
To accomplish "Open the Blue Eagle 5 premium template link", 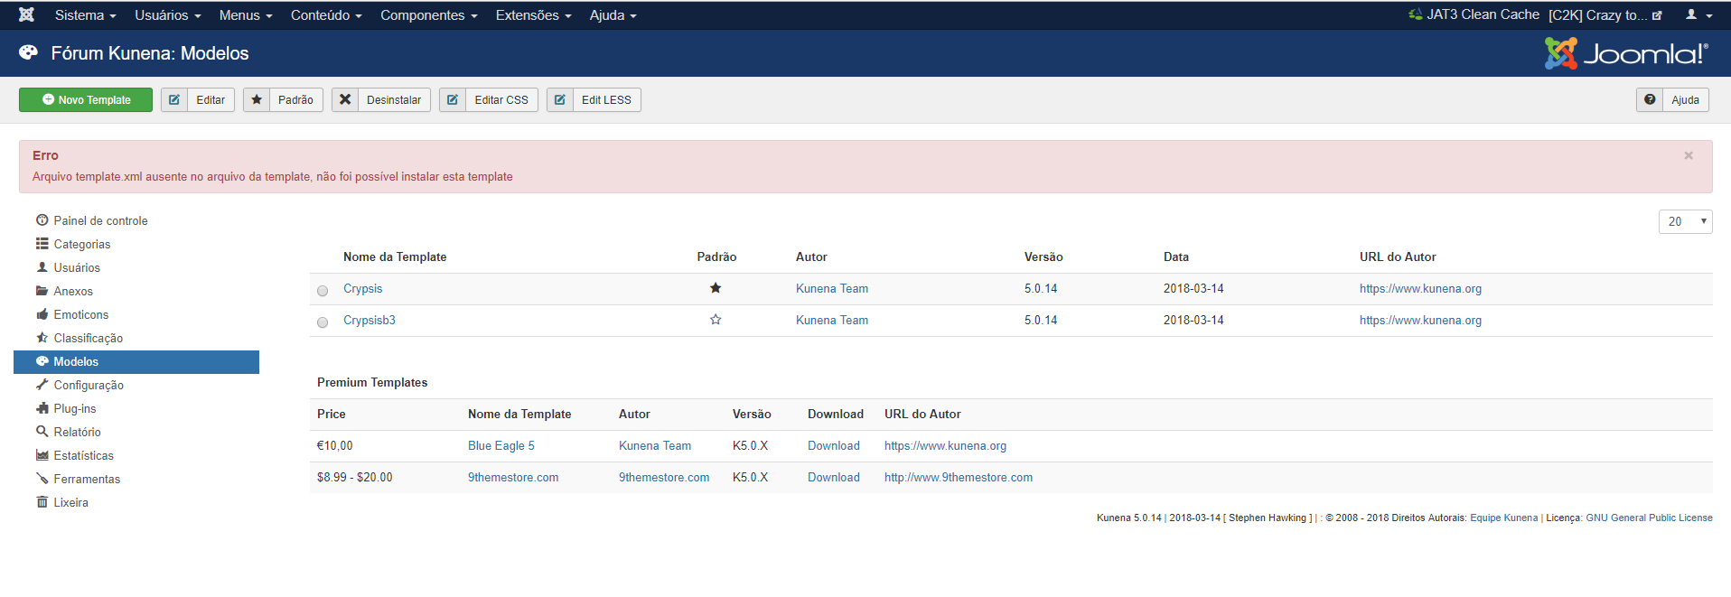I will 501,446.
